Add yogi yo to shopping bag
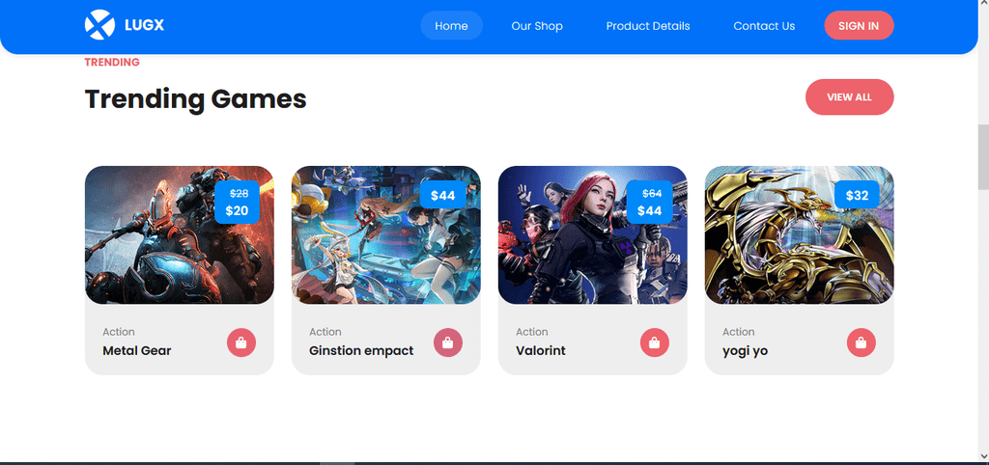Viewport: 989px width, 465px height. 861,342
